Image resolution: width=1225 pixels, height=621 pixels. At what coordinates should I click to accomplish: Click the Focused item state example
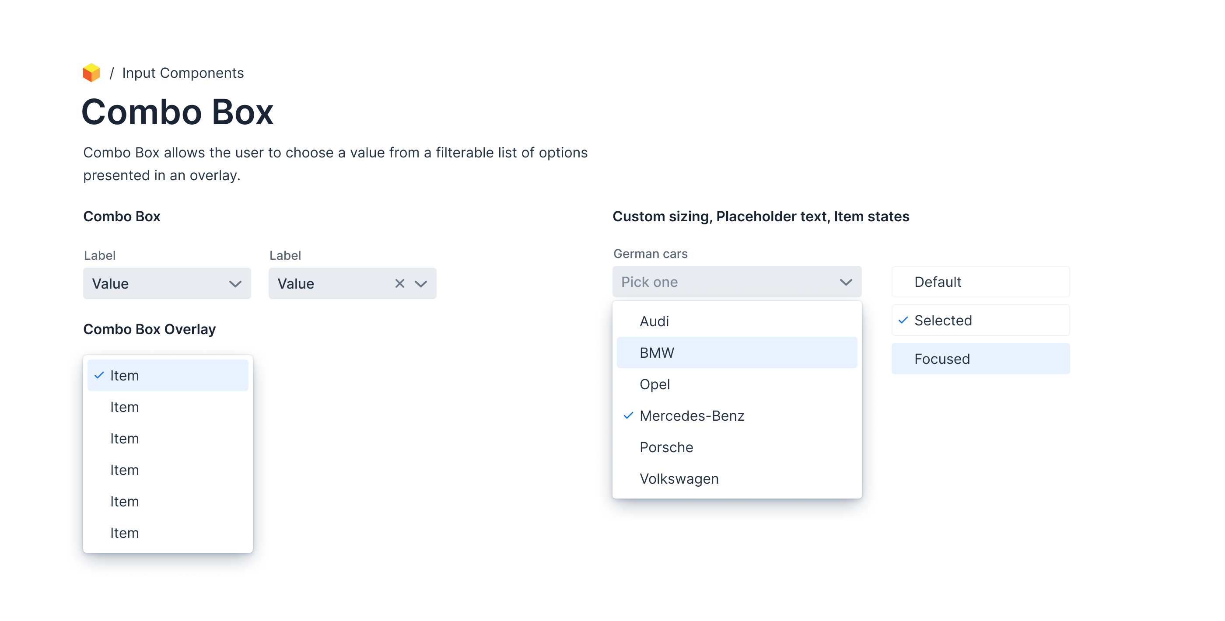pyautogui.click(x=980, y=359)
